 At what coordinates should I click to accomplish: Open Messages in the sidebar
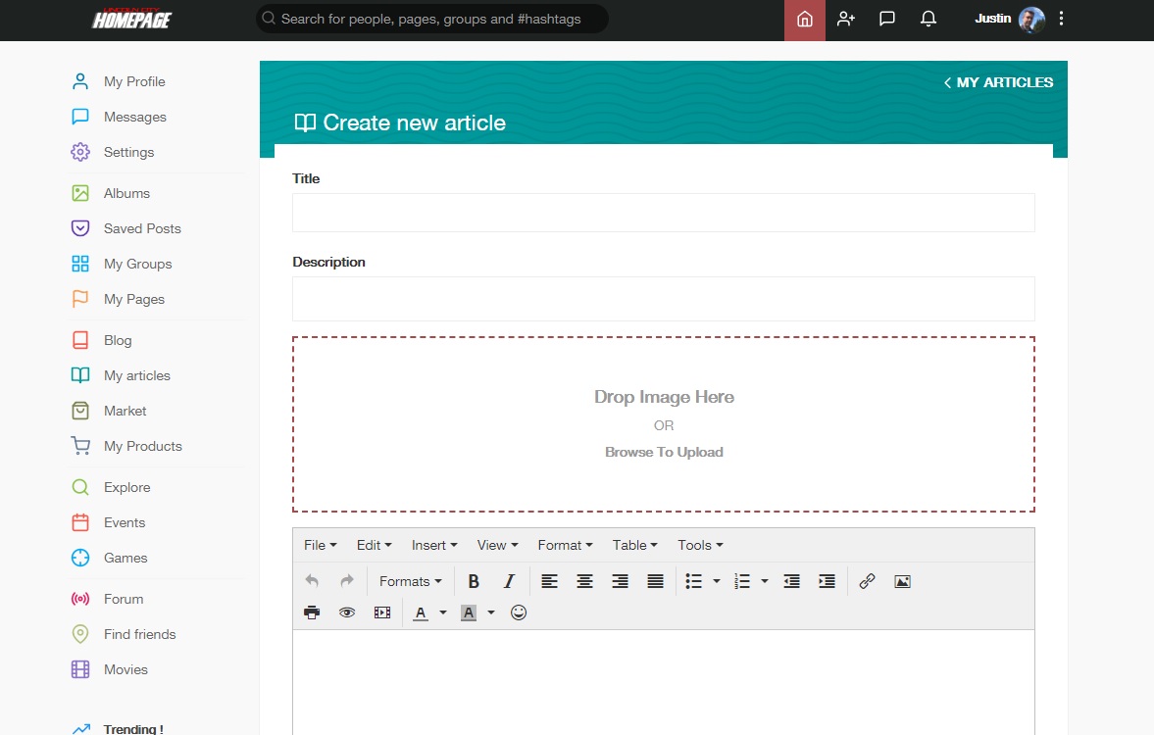pos(135,117)
